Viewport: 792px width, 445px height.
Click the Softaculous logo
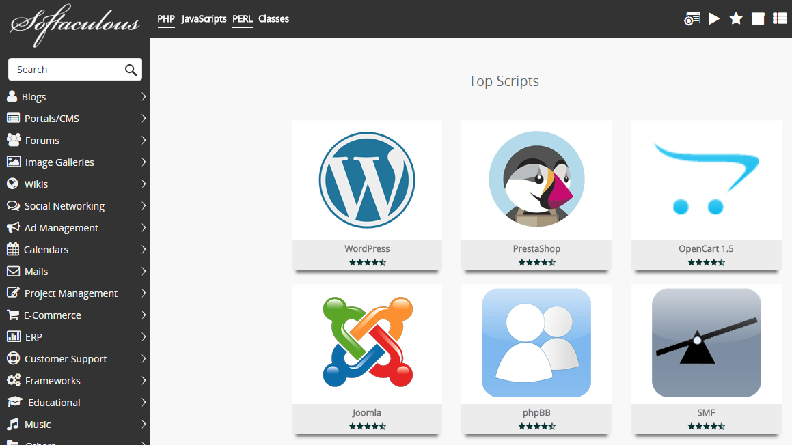pyautogui.click(x=74, y=25)
